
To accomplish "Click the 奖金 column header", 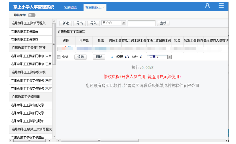I will [x=177, y=40].
